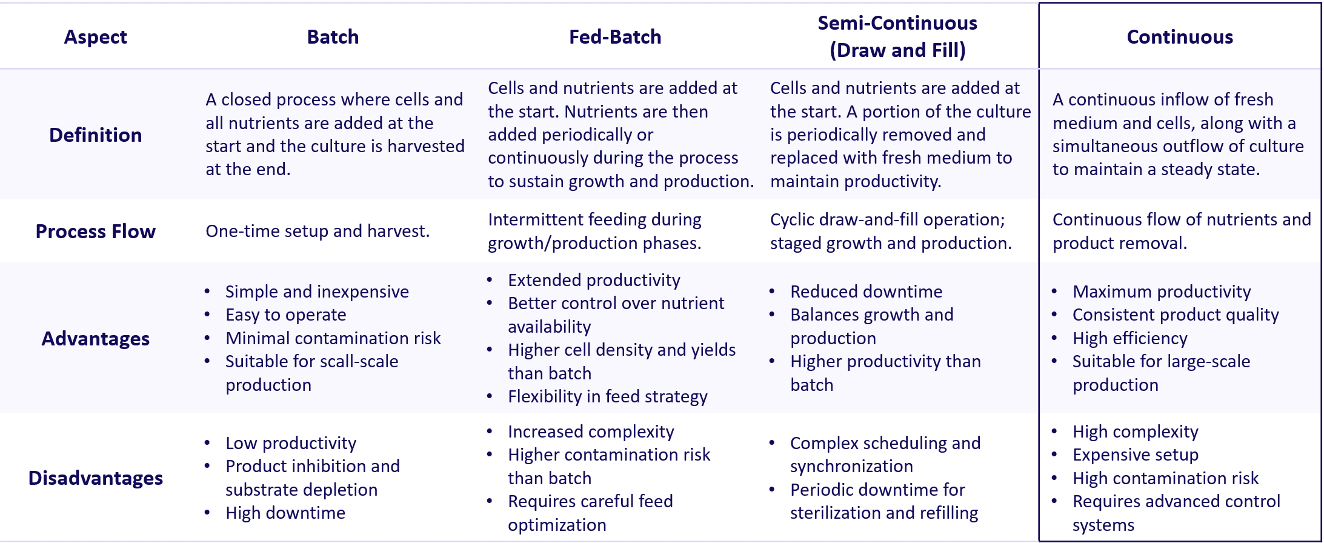The height and width of the screenshot is (543, 1324).
Task: Click the "Low productivity" bullet
Action: tap(291, 443)
